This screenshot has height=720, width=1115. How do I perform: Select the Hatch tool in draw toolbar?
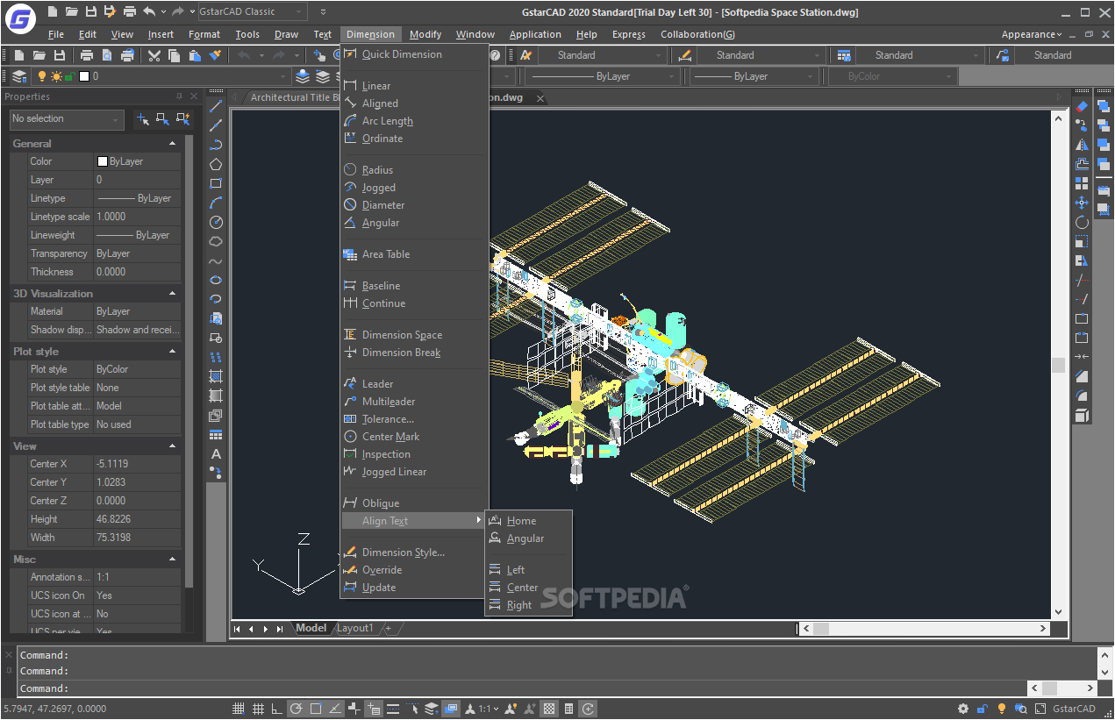(x=216, y=376)
